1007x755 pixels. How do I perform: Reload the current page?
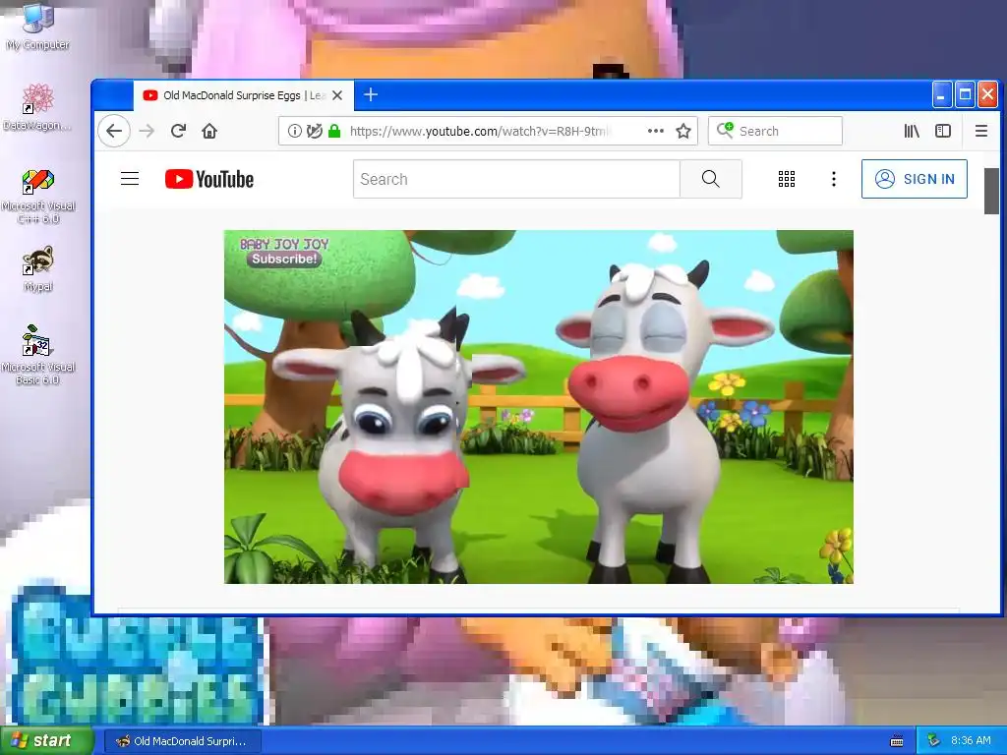point(179,131)
